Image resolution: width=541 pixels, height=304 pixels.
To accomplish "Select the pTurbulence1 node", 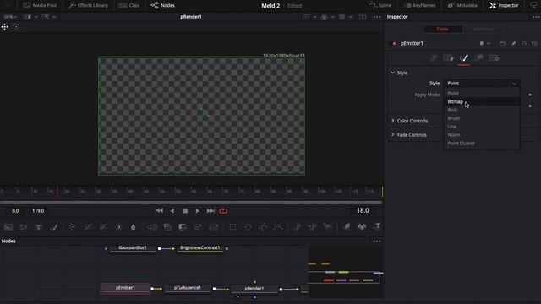I will 188,288.
